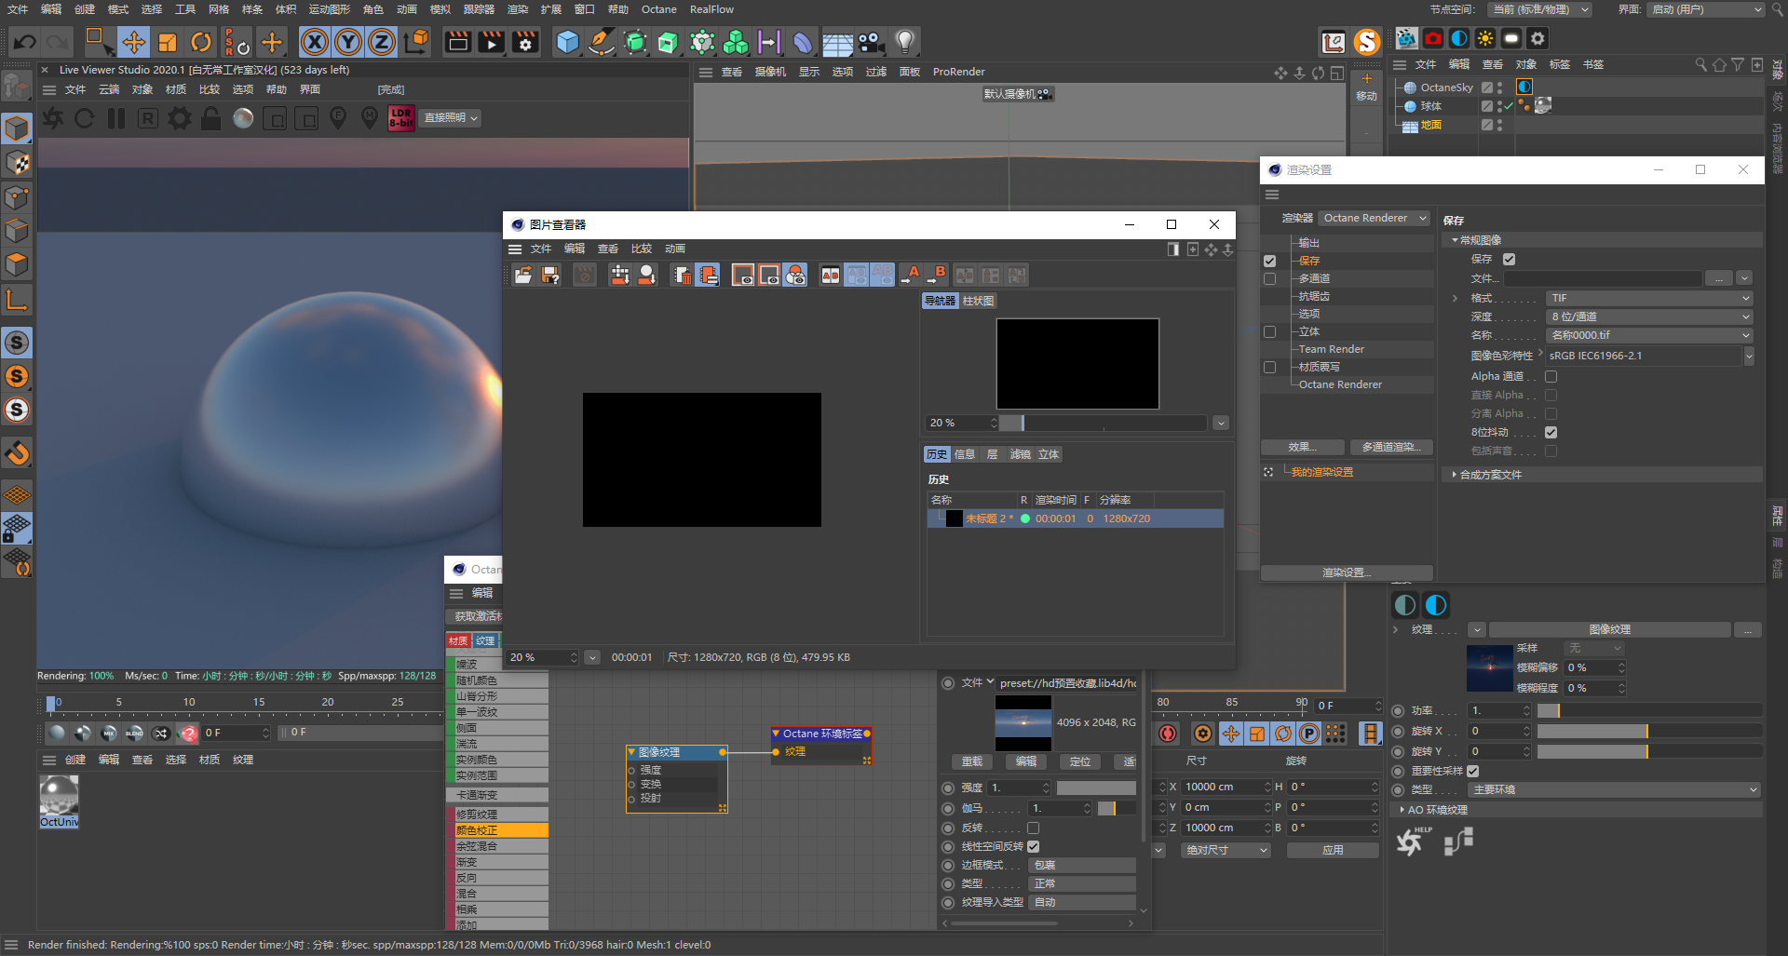Screen dimensions: 1788x956
Task: Click the 效果... button
Action: tap(1302, 447)
